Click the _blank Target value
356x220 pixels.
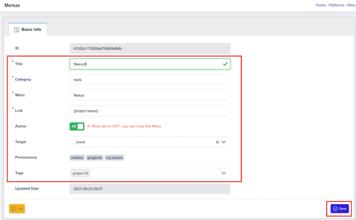[80, 142]
